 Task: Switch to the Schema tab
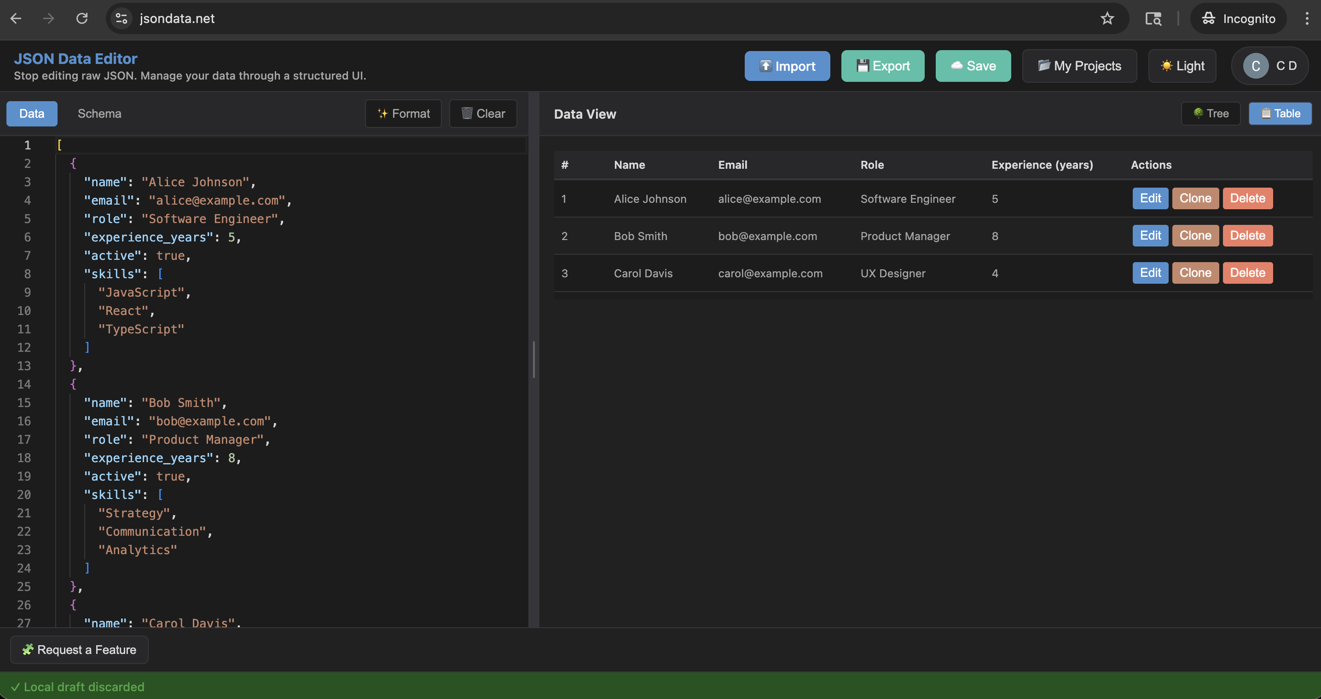pos(99,113)
